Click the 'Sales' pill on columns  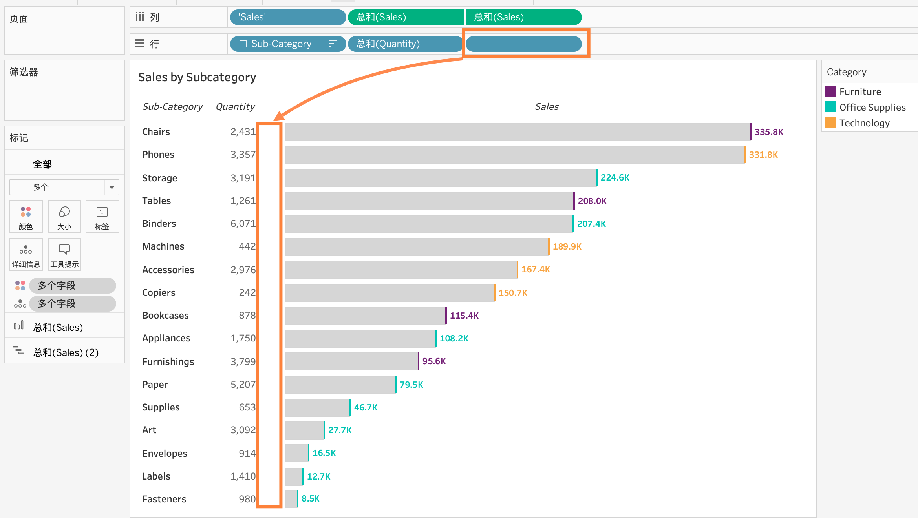(x=287, y=17)
